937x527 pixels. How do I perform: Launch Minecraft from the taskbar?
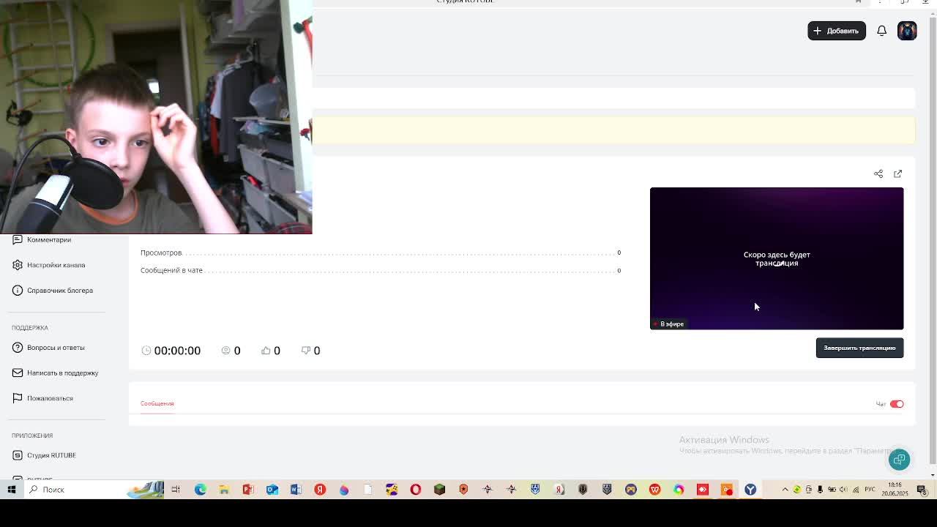[439, 490]
